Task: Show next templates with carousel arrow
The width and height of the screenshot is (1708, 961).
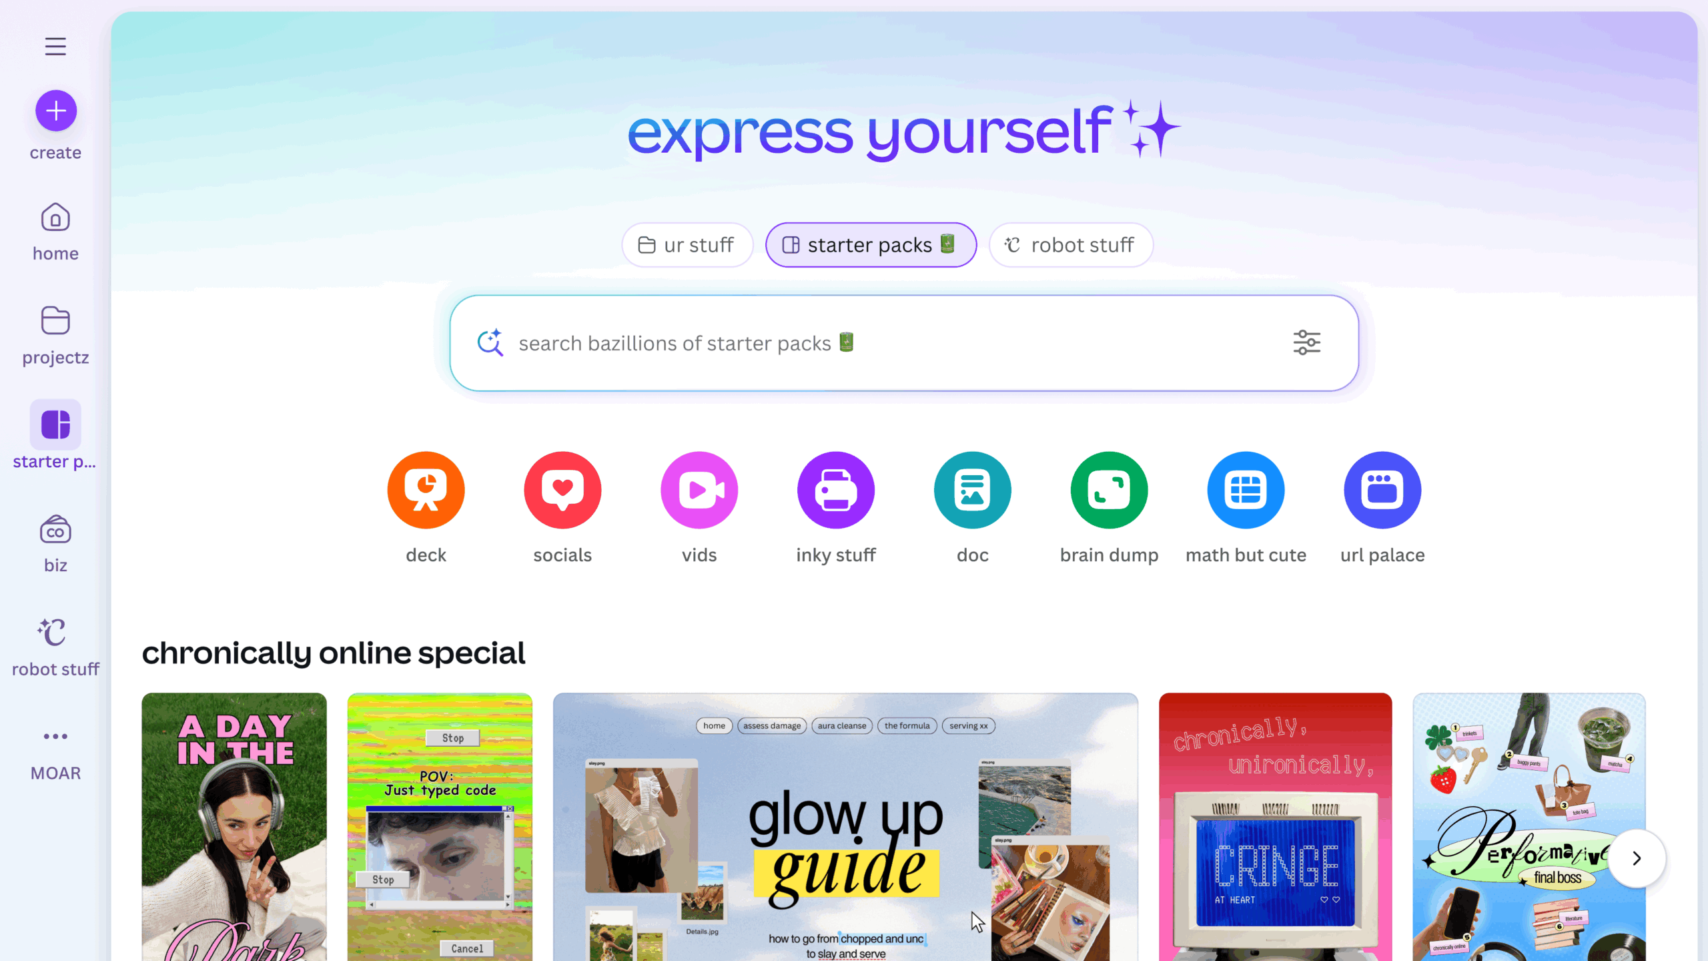Action: [1637, 858]
